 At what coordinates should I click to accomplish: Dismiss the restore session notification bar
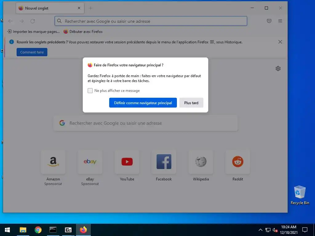[280, 42]
